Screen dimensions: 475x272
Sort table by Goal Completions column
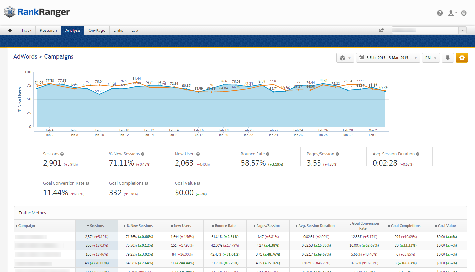coord(405,226)
